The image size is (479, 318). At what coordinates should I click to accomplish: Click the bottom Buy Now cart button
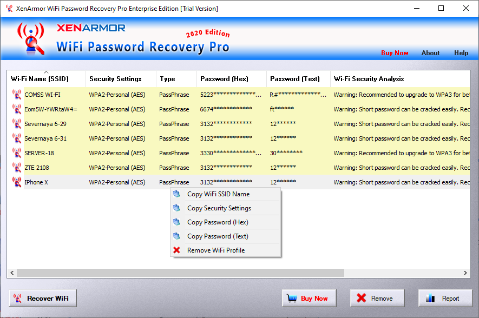309,298
